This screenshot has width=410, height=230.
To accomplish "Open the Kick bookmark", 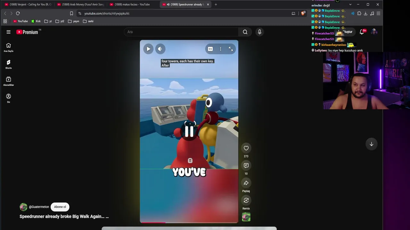I will click(36, 21).
